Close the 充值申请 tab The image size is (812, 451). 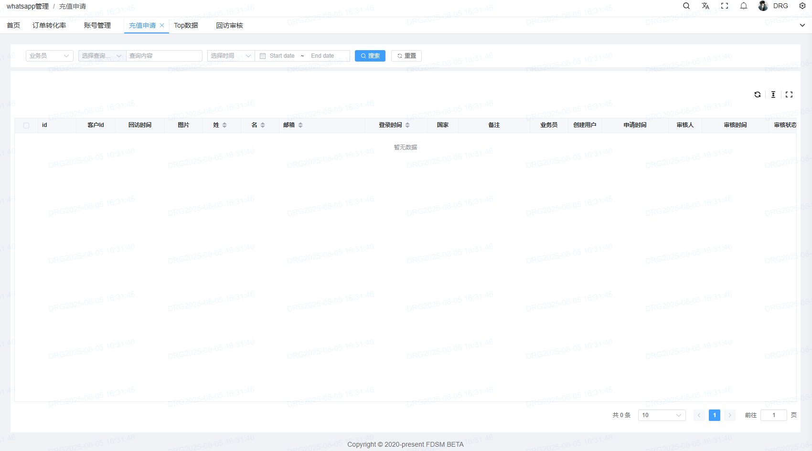162,25
